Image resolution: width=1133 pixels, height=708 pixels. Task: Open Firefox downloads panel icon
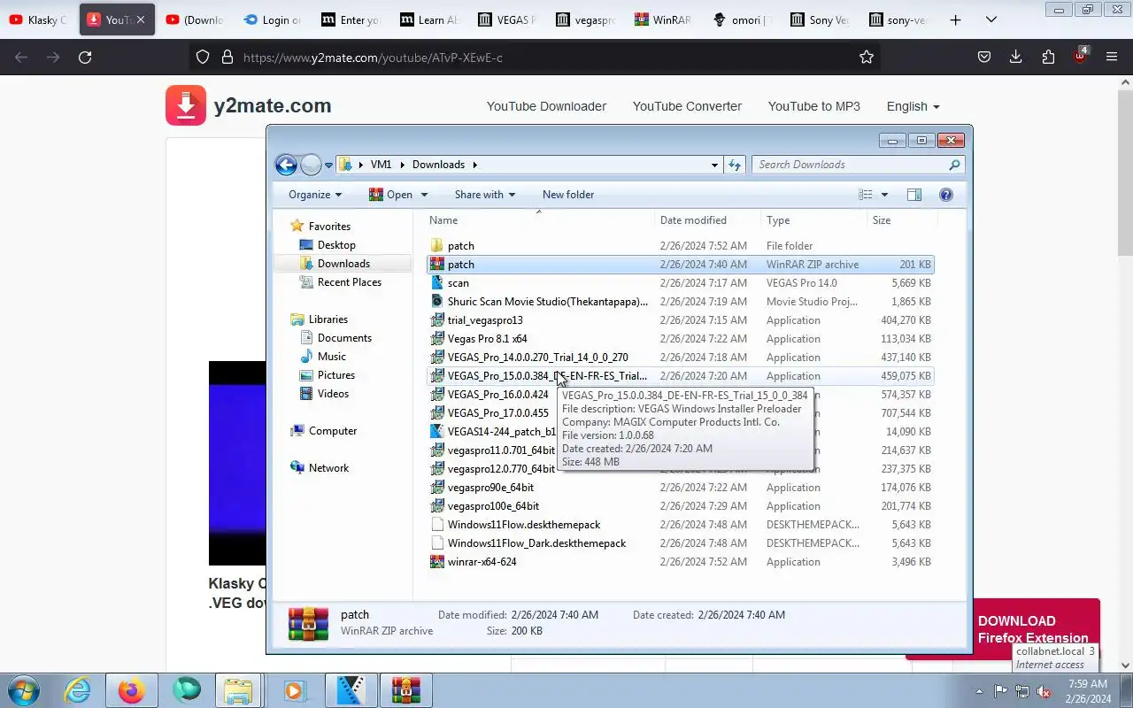[x=1016, y=58]
